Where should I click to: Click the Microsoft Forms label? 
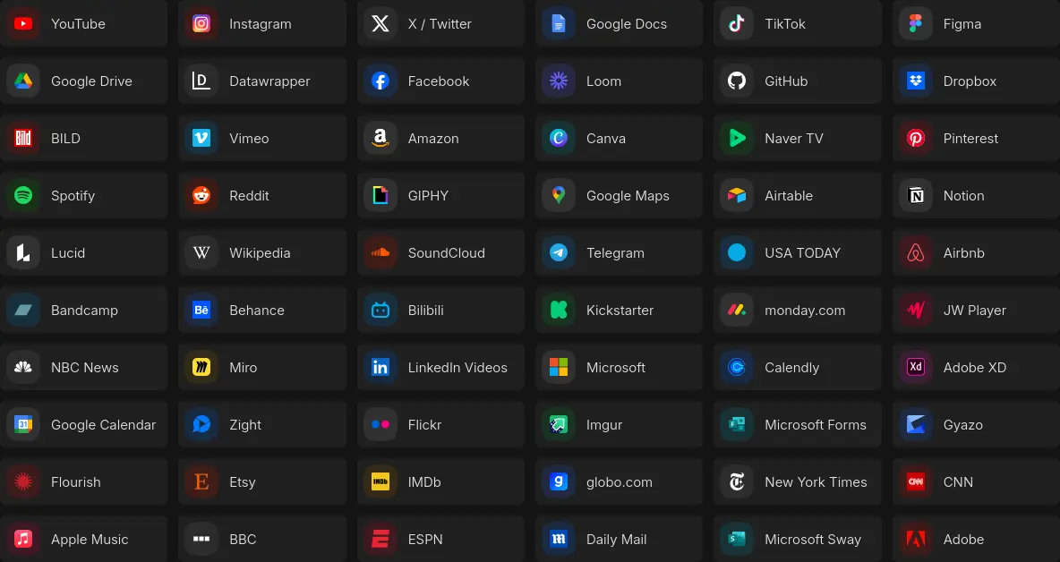tap(816, 425)
